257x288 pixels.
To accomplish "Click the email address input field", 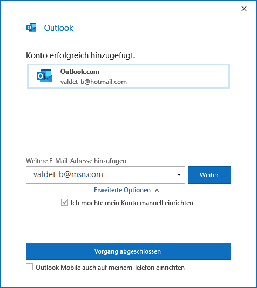I will click(x=100, y=175).
